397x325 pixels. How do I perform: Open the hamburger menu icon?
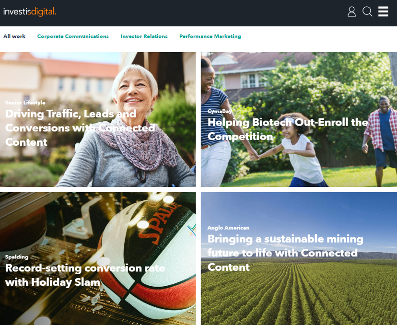click(x=383, y=12)
